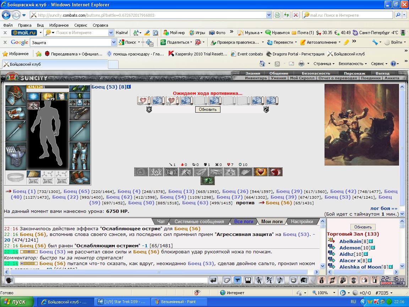Open the Справка menu
Screen dimensions: 409x307
click(x=100, y=25)
